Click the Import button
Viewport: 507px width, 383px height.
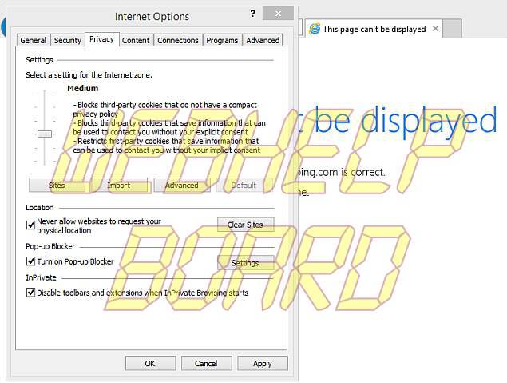coord(119,186)
